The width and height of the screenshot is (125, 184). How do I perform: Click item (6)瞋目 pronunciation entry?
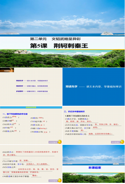coord(37,118)
